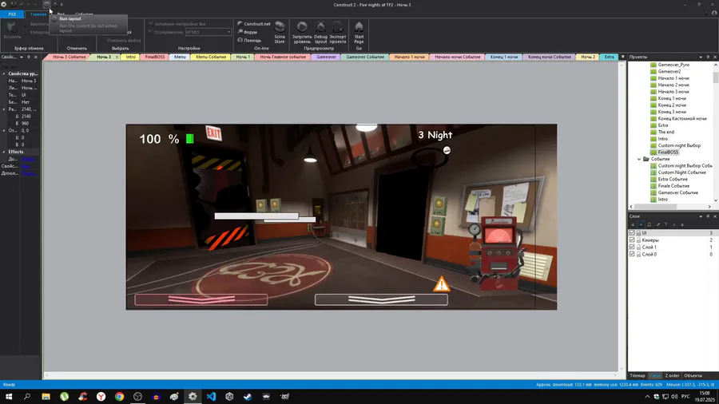Click the green battery indicator in layout
This screenshot has width=719, height=404.
click(x=190, y=138)
